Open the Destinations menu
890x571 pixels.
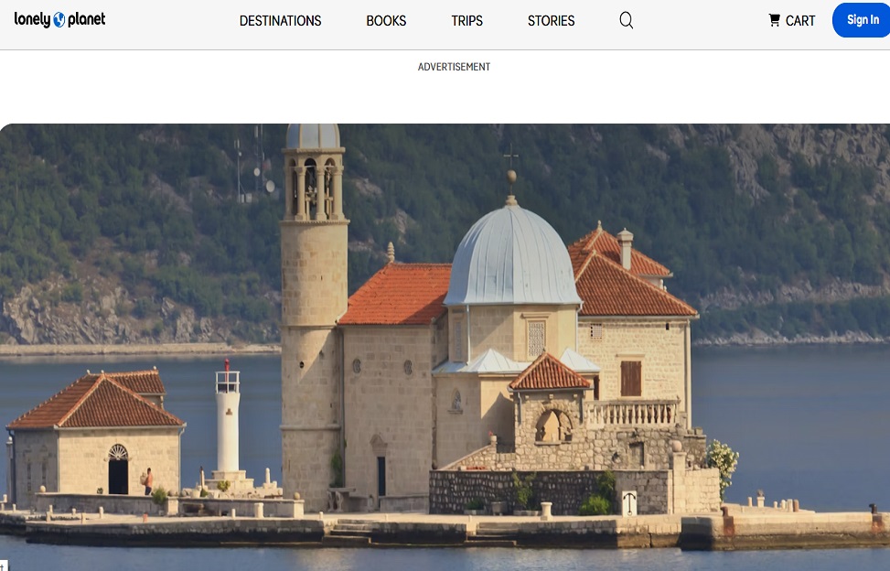click(280, 20)
